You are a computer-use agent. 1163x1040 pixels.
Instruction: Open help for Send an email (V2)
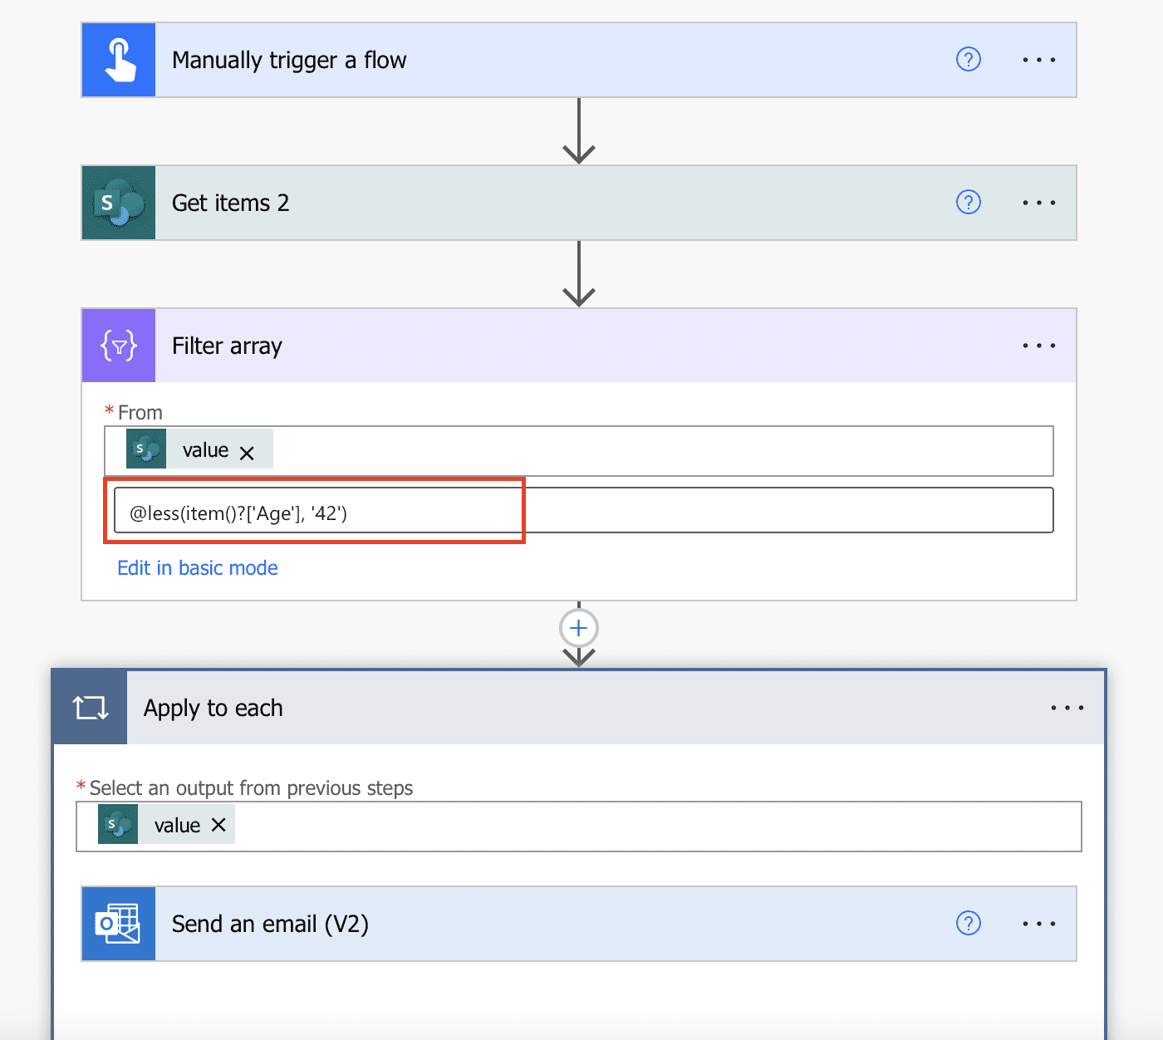tap(968, 923)
